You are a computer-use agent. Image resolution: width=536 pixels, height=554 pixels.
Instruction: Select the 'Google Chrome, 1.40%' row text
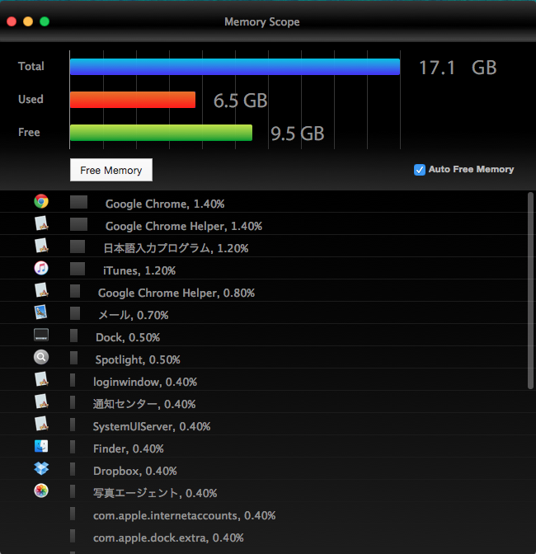pyautogui.click(x=165, y=204)
